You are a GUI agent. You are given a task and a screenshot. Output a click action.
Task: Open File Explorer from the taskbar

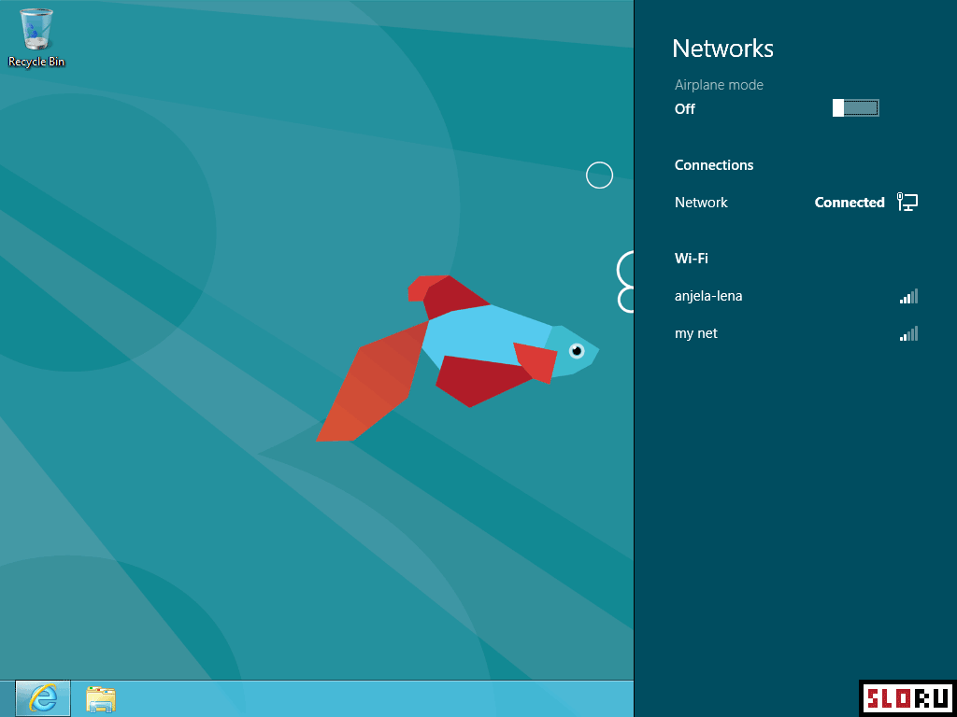(x=101, y=699)
